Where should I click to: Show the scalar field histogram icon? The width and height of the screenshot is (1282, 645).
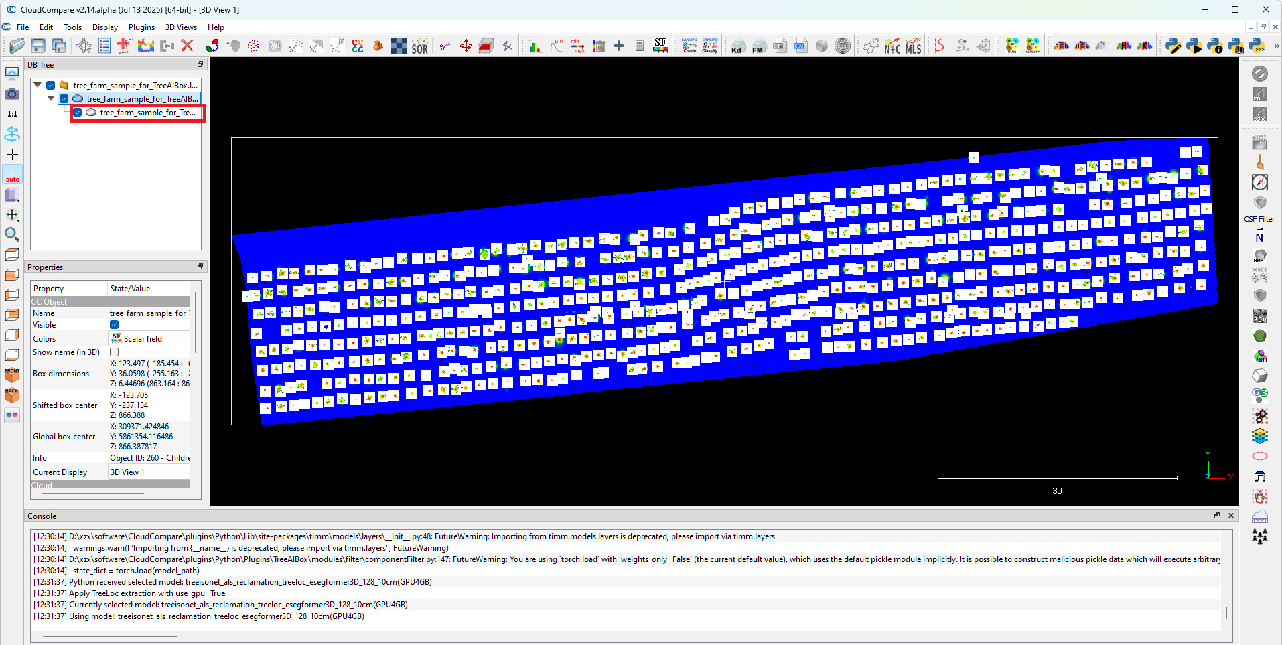535,46
